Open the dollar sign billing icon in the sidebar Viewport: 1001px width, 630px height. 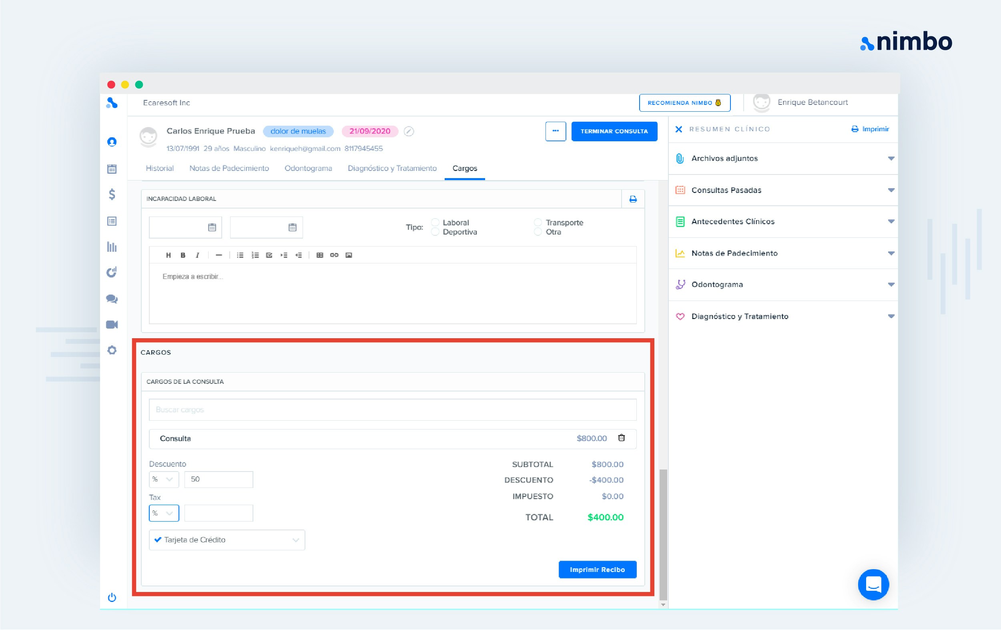pyautogui.click(x=112, y=194)
